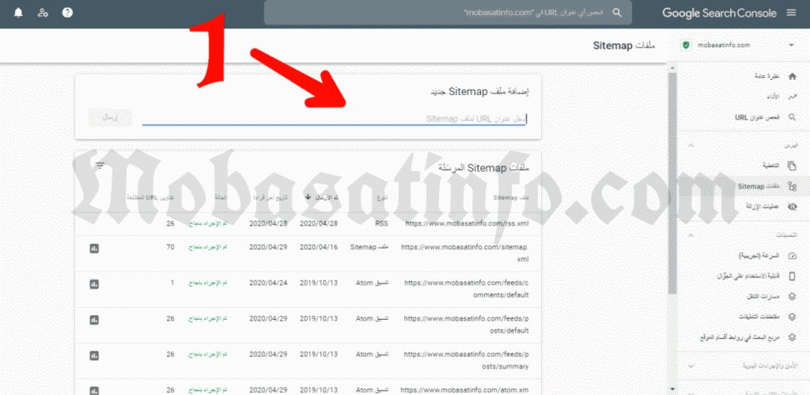Open the atom.xml sitemap entry
Screen dimensions: 810x395
click(x=464, y=390)
